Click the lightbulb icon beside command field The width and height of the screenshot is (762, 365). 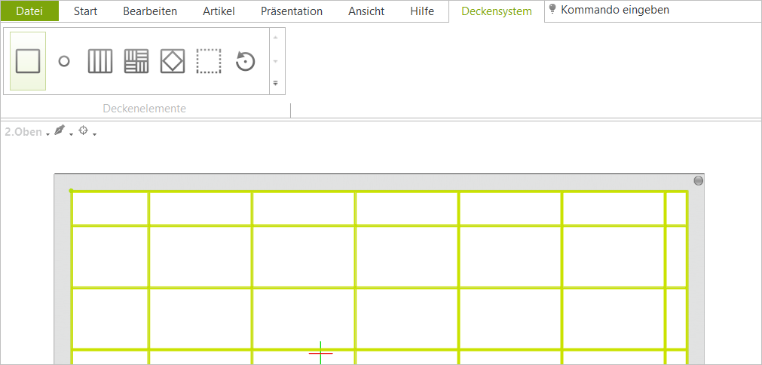click(x=552, y=9)
